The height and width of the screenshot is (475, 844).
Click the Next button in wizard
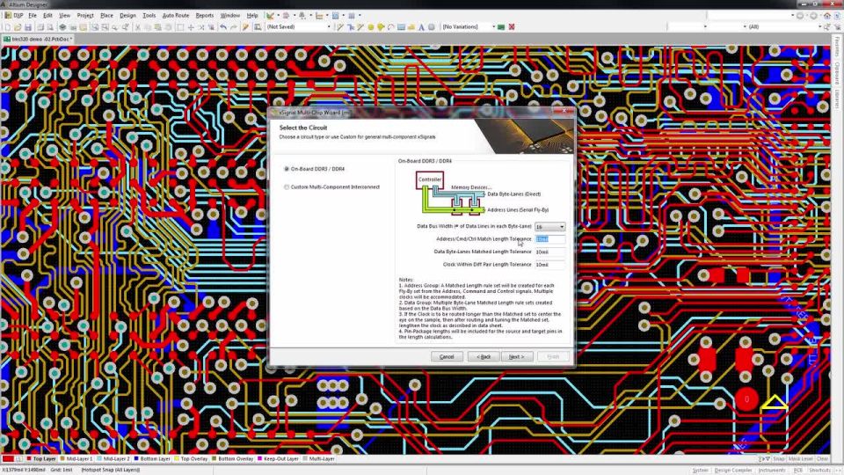click(x=517, y=356)
